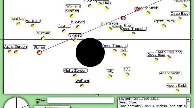Screen dimensions: 194x108
Task: Click the Deep Thought label right of the black circle
Action: (x=115, y=46)
